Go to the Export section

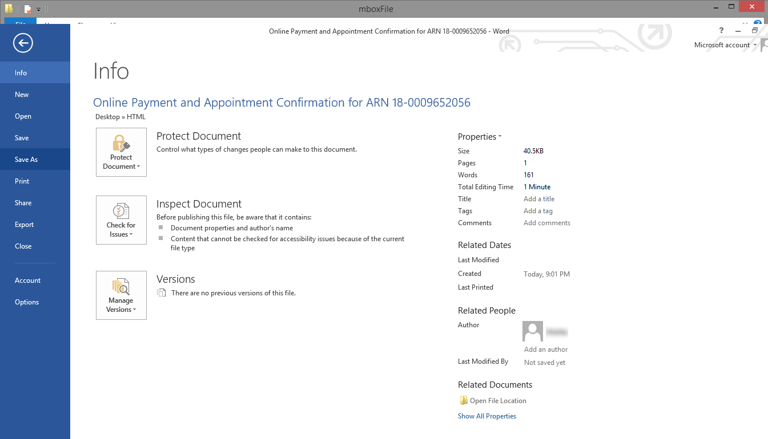(x=25, y=225)
